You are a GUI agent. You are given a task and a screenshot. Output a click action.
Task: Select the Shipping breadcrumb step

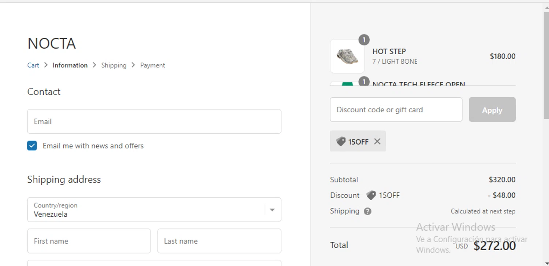tap(114, 65)
